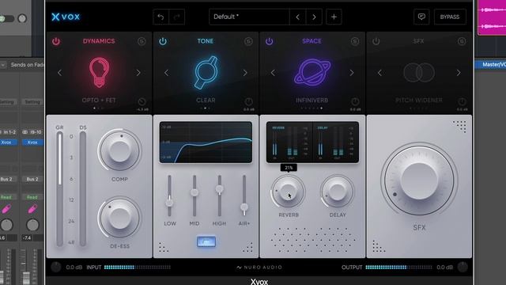Click the DE-ESS knob
This screenshot has width=506, height=285.
click(x=119, y=218)
